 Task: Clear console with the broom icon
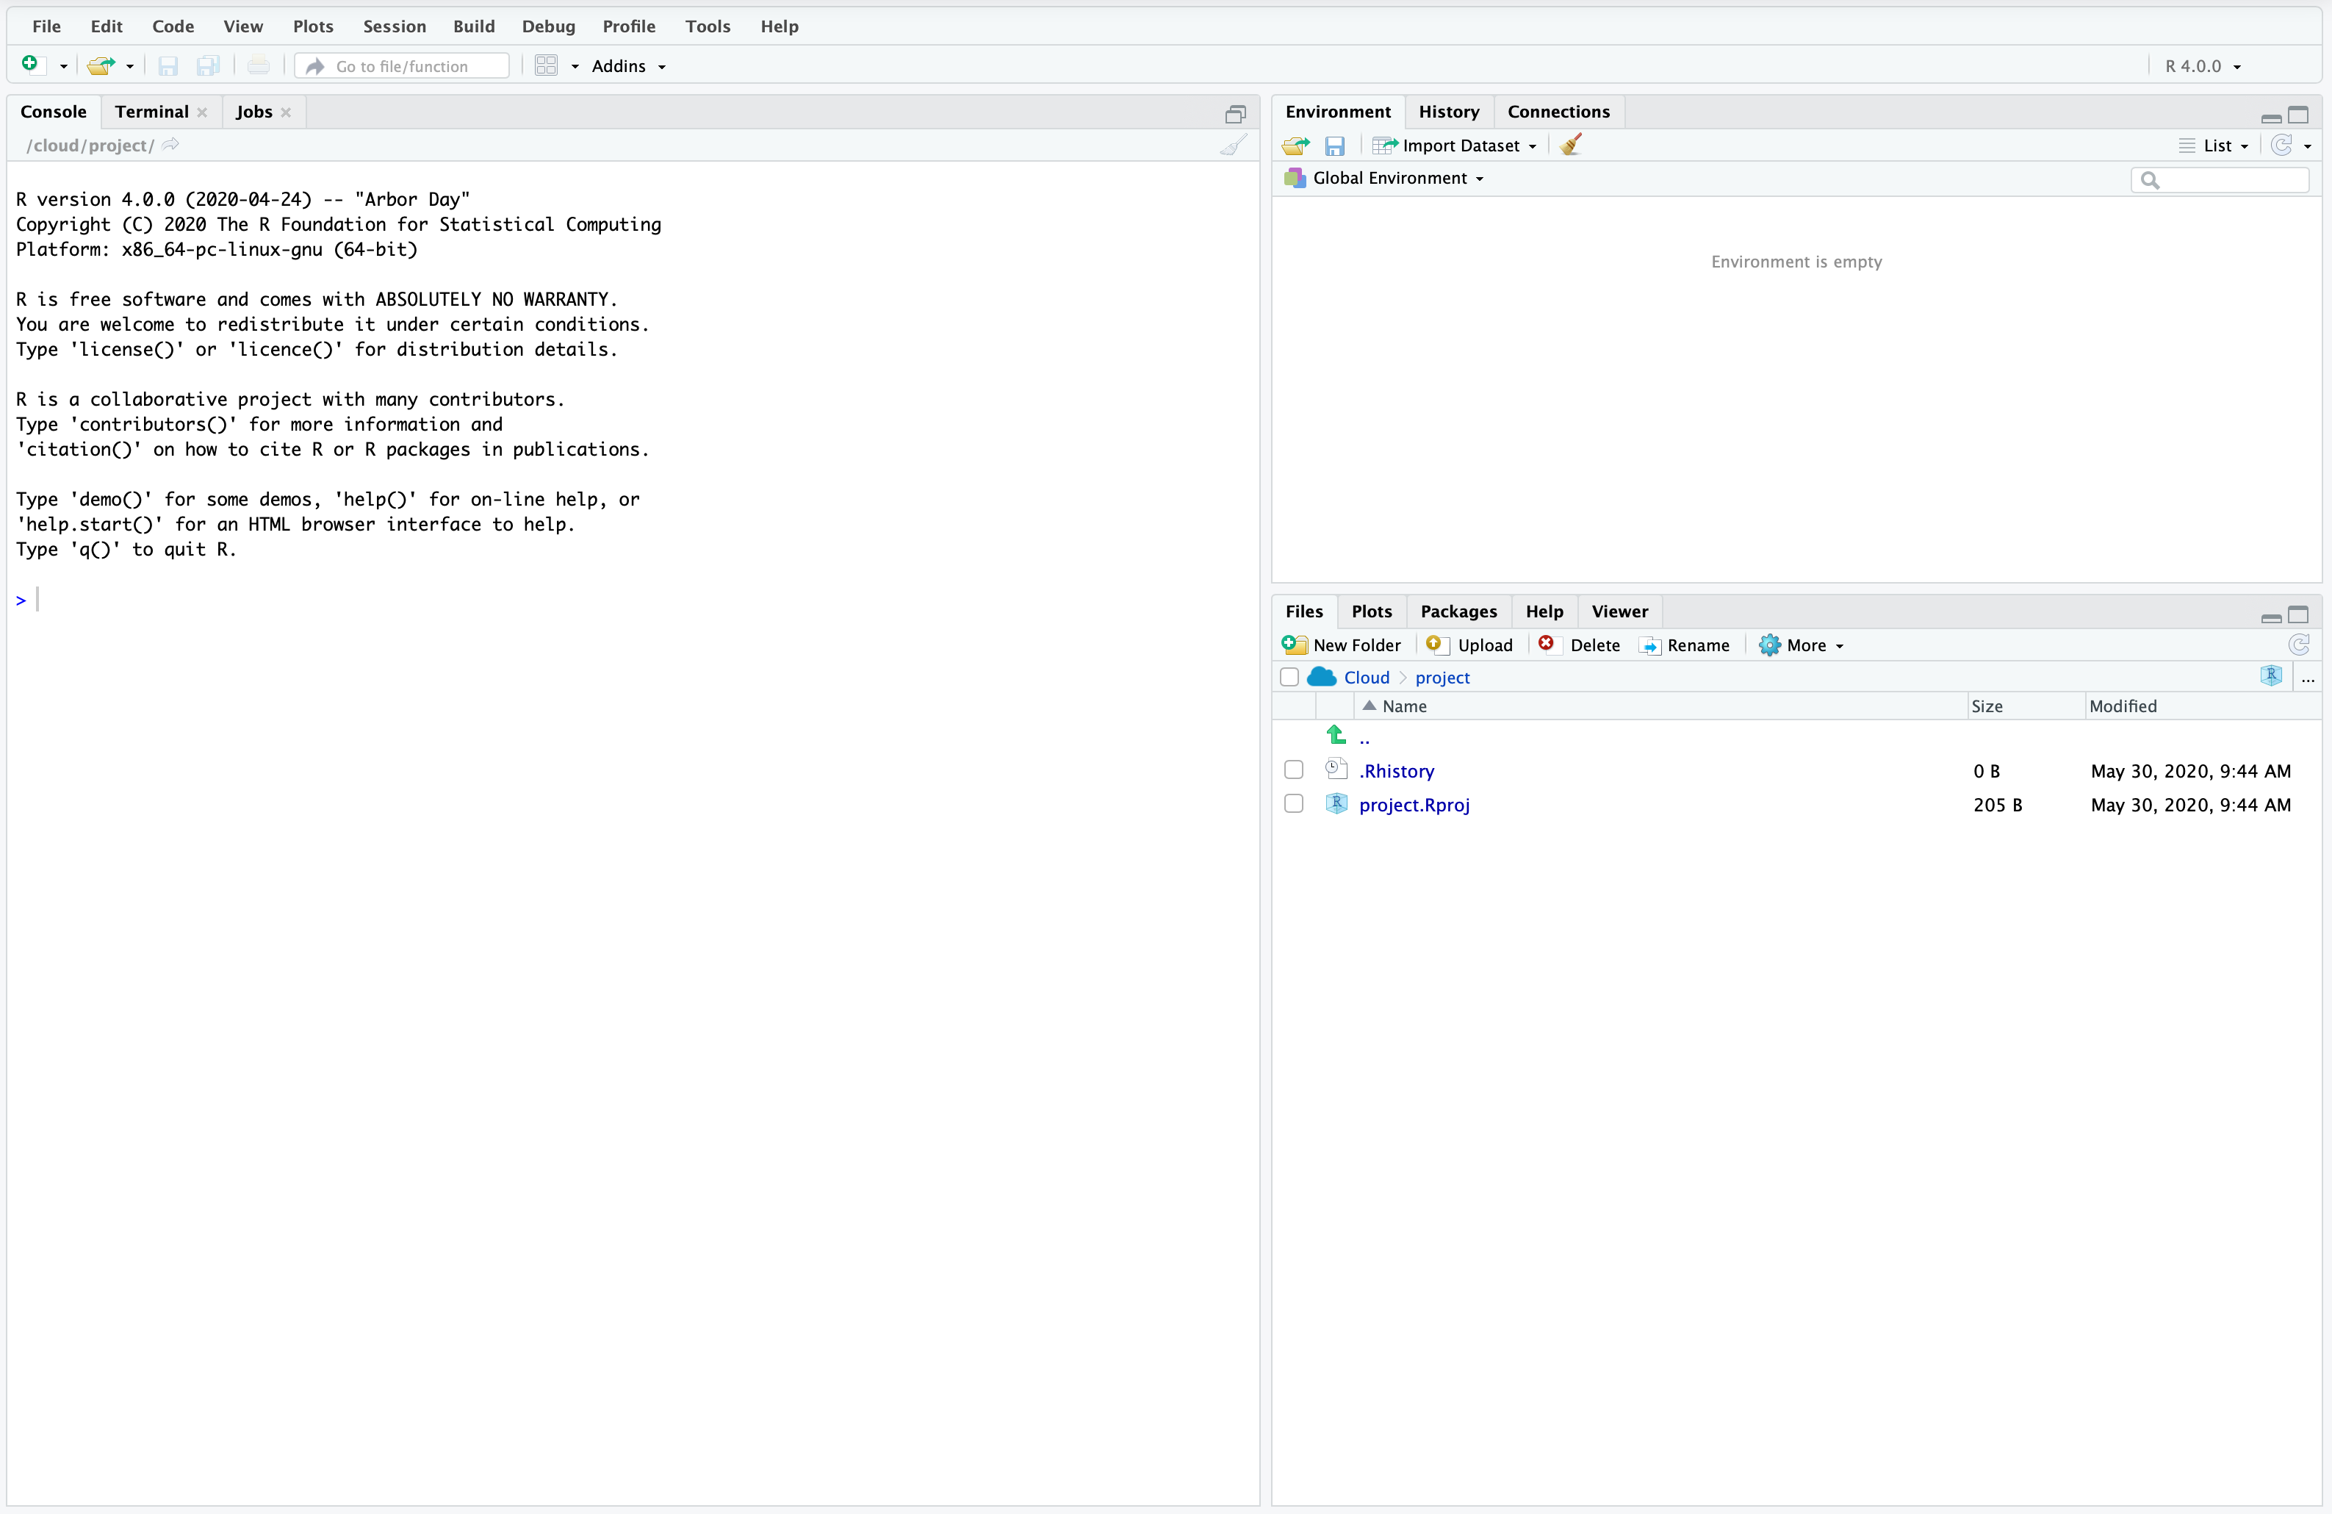1233,146
